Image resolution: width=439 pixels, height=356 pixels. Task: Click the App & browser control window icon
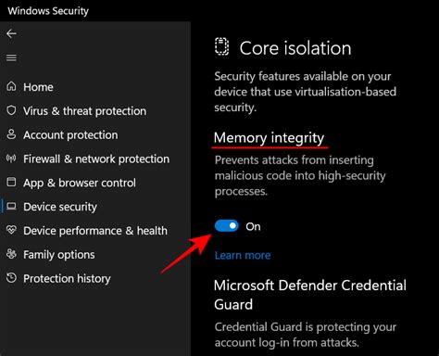pos(11,182)
